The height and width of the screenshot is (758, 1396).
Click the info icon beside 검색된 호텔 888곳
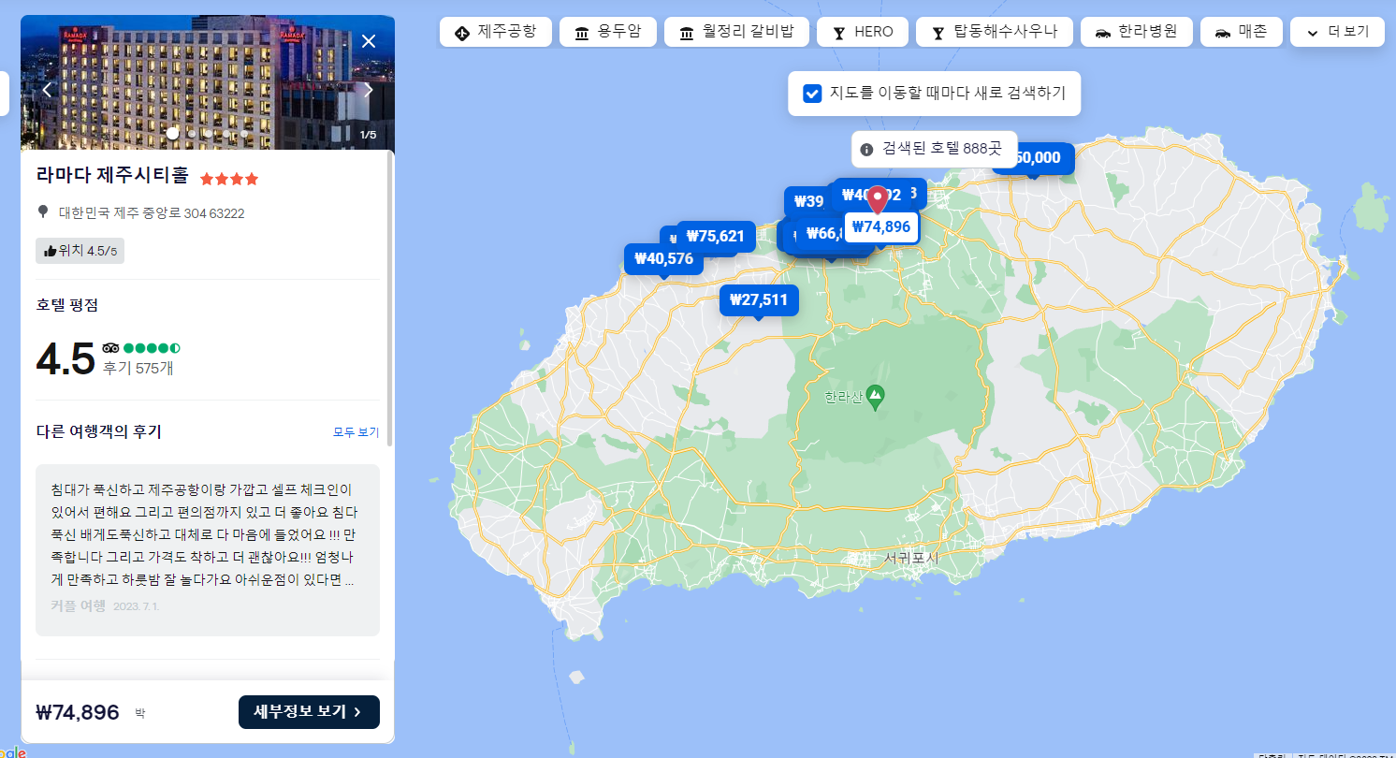[866, 149]
